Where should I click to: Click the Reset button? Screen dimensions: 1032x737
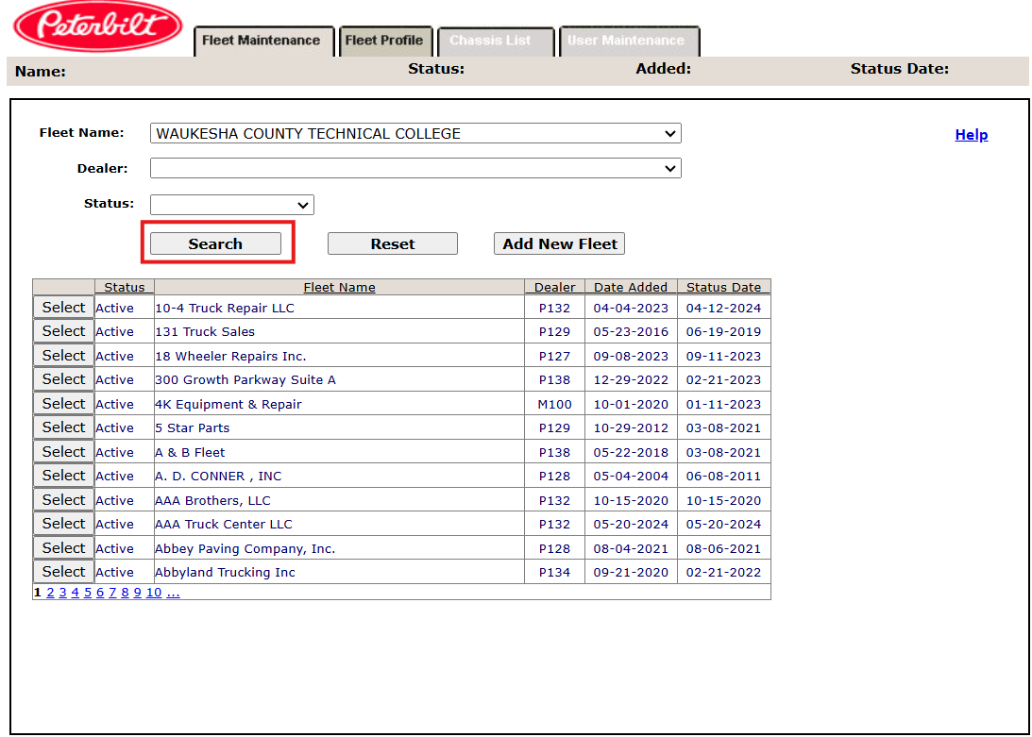coord(392,243)
